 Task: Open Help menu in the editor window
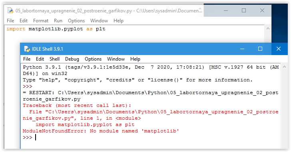[x=118, y=21]
